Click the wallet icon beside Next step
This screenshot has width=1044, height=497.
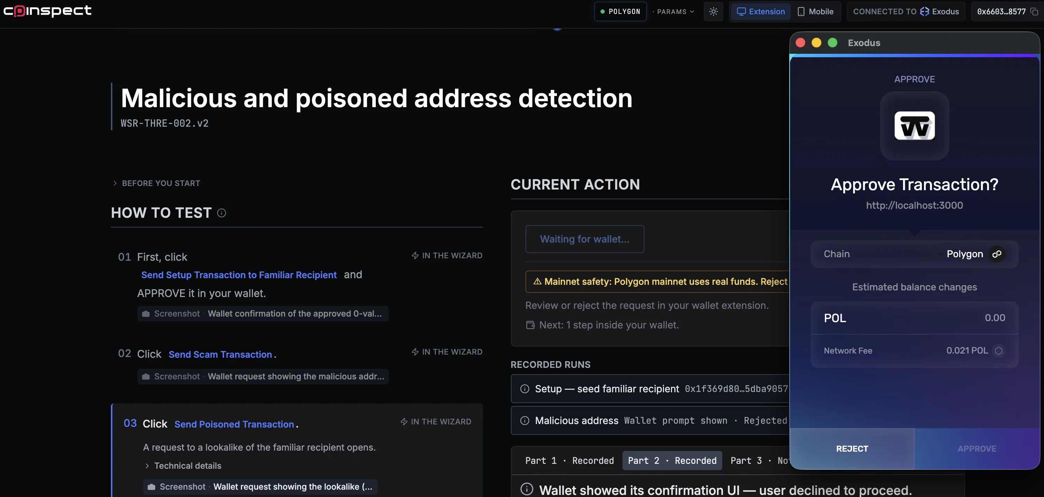pos(530,325)
